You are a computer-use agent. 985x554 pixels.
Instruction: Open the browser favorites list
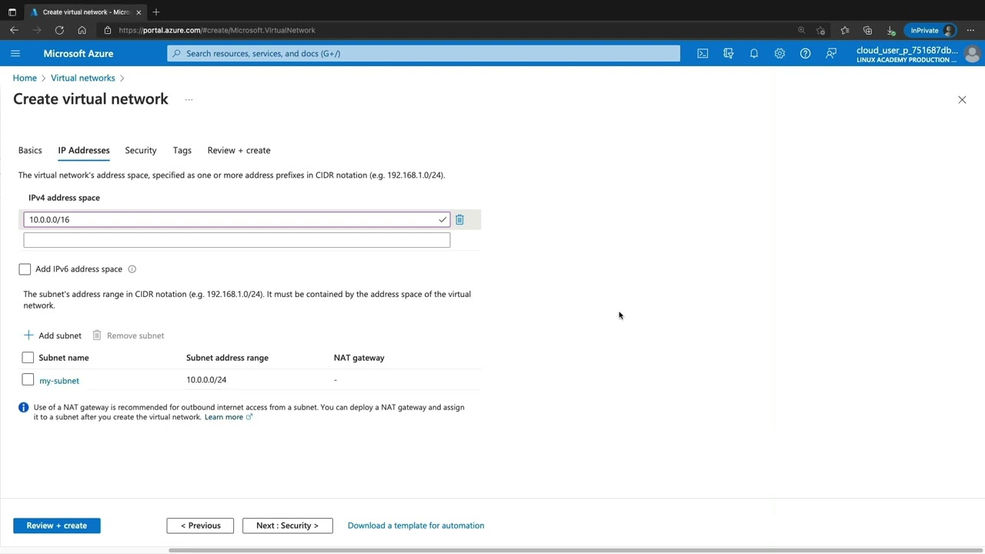click(x=845, y=30)
